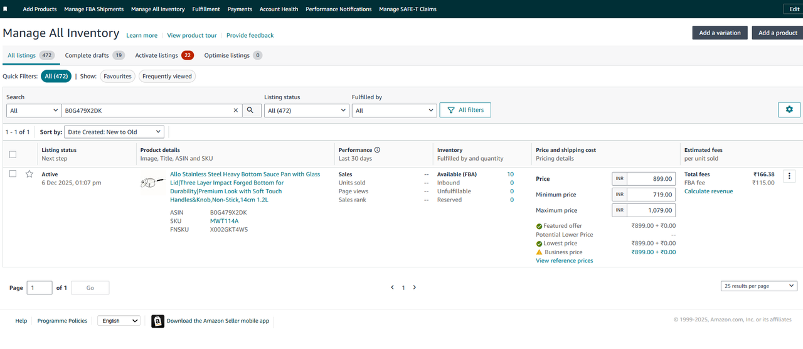Screen dimensions: 803x349
Task: Click the Calculate revenue link
Action: pos(708,191)
